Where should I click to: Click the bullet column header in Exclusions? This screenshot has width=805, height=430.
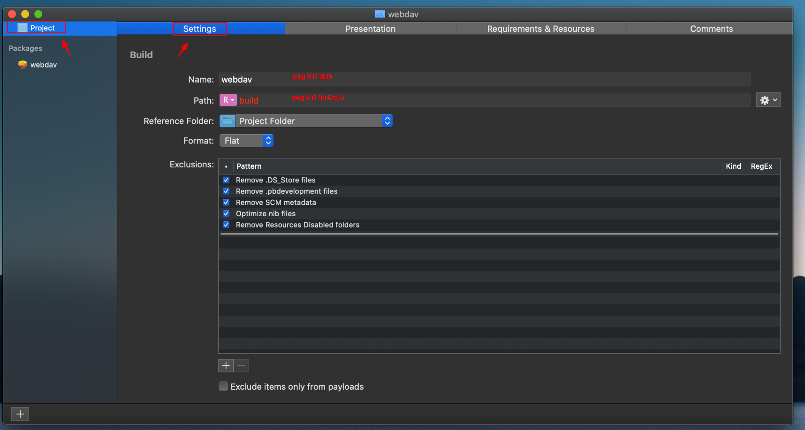pos(226,166)
